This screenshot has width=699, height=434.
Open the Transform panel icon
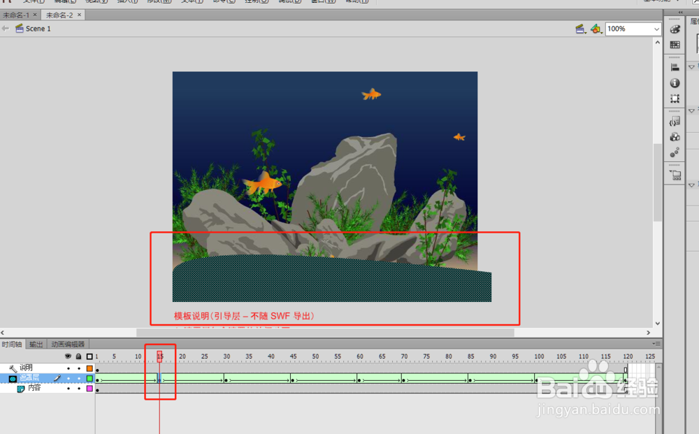675,99
